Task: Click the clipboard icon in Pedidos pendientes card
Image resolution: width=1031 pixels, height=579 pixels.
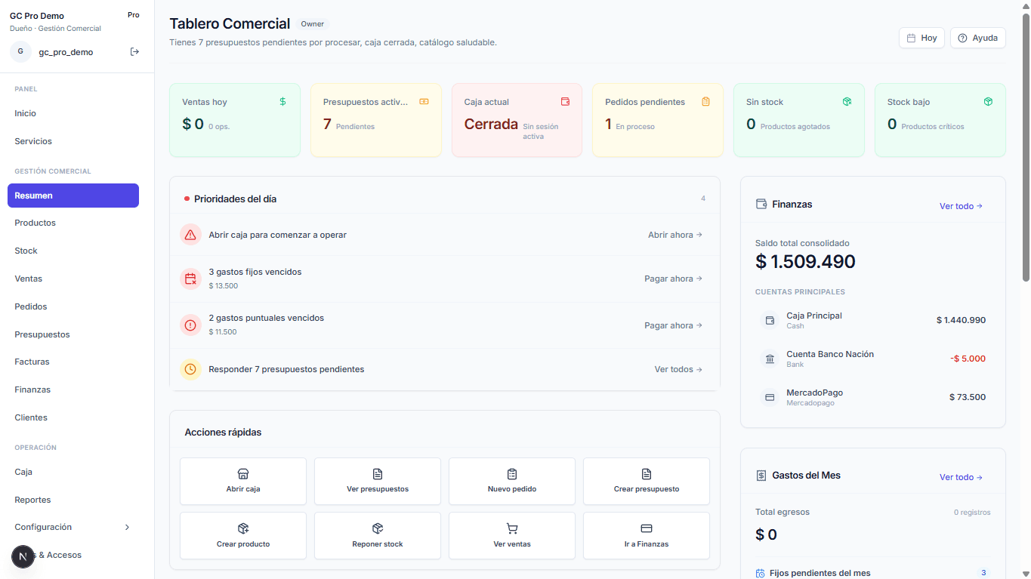Action: coord(705,102)
